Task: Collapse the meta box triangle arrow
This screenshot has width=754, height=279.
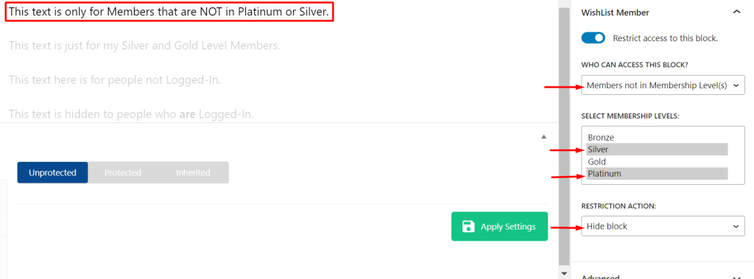Action: (x=543, y=137)
